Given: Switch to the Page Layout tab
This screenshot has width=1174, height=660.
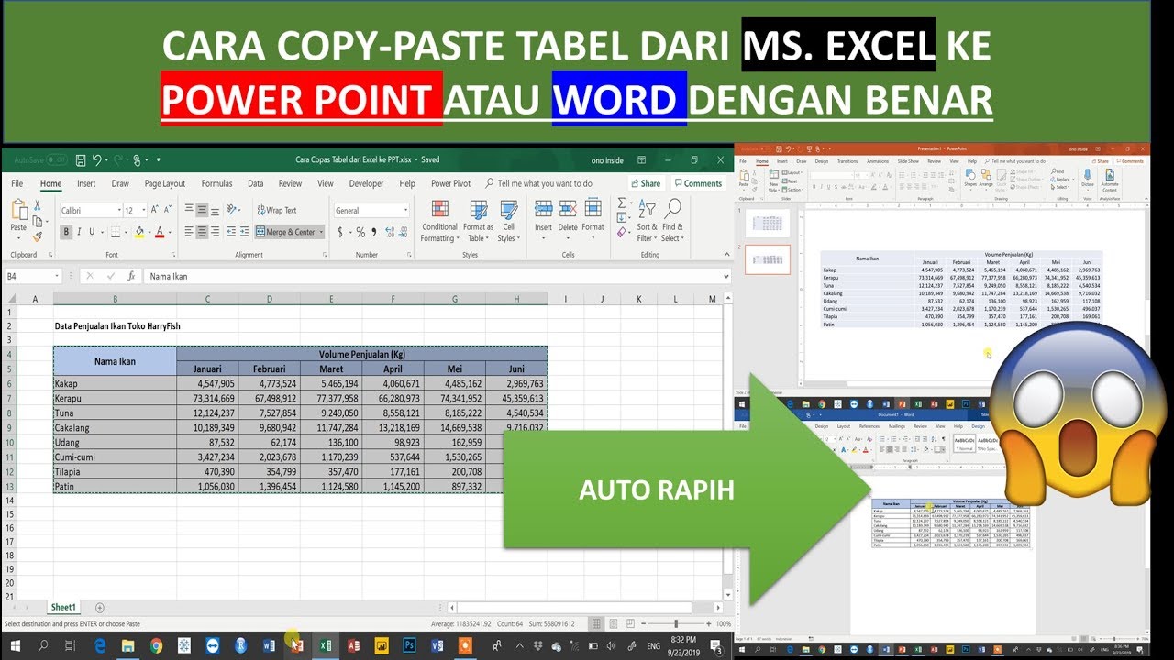Looking at the screenshot, I should pos(165,183).
